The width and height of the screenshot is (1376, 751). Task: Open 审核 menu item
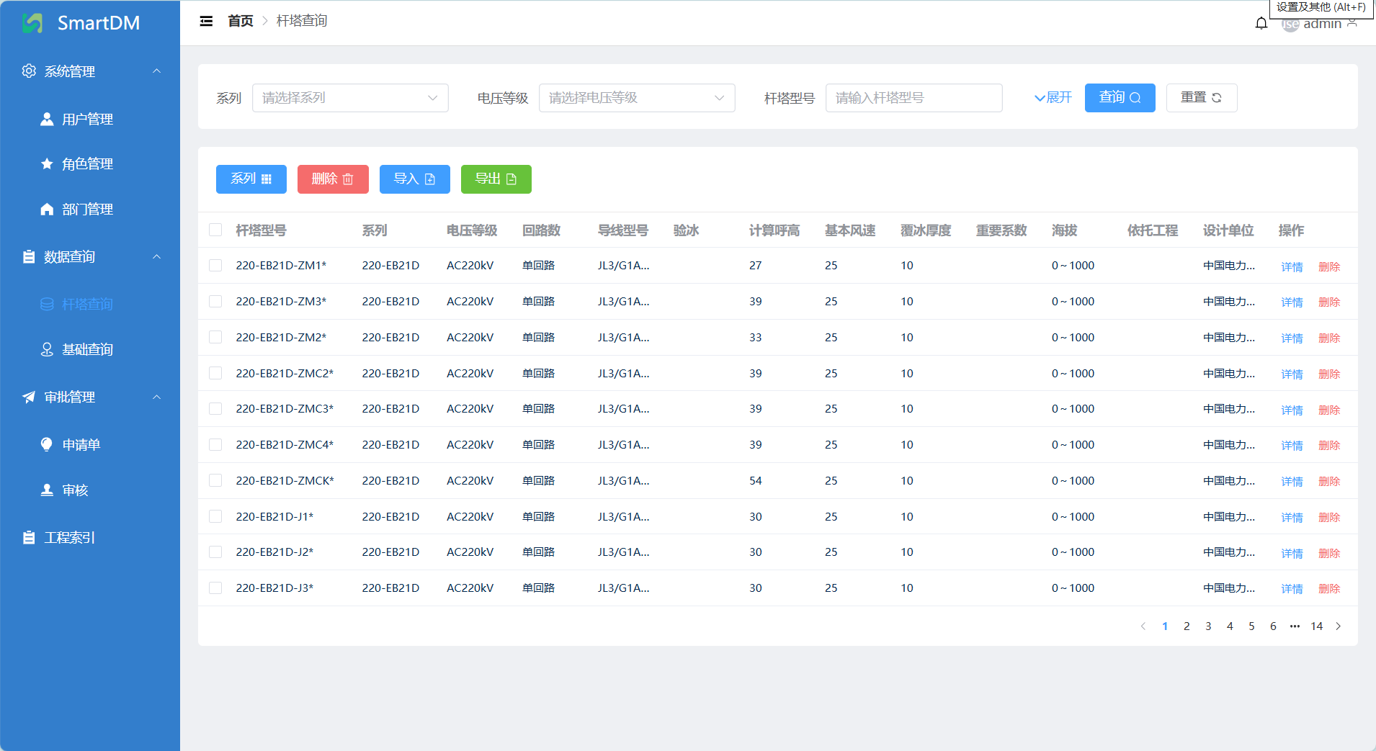[x=90, y=490]
